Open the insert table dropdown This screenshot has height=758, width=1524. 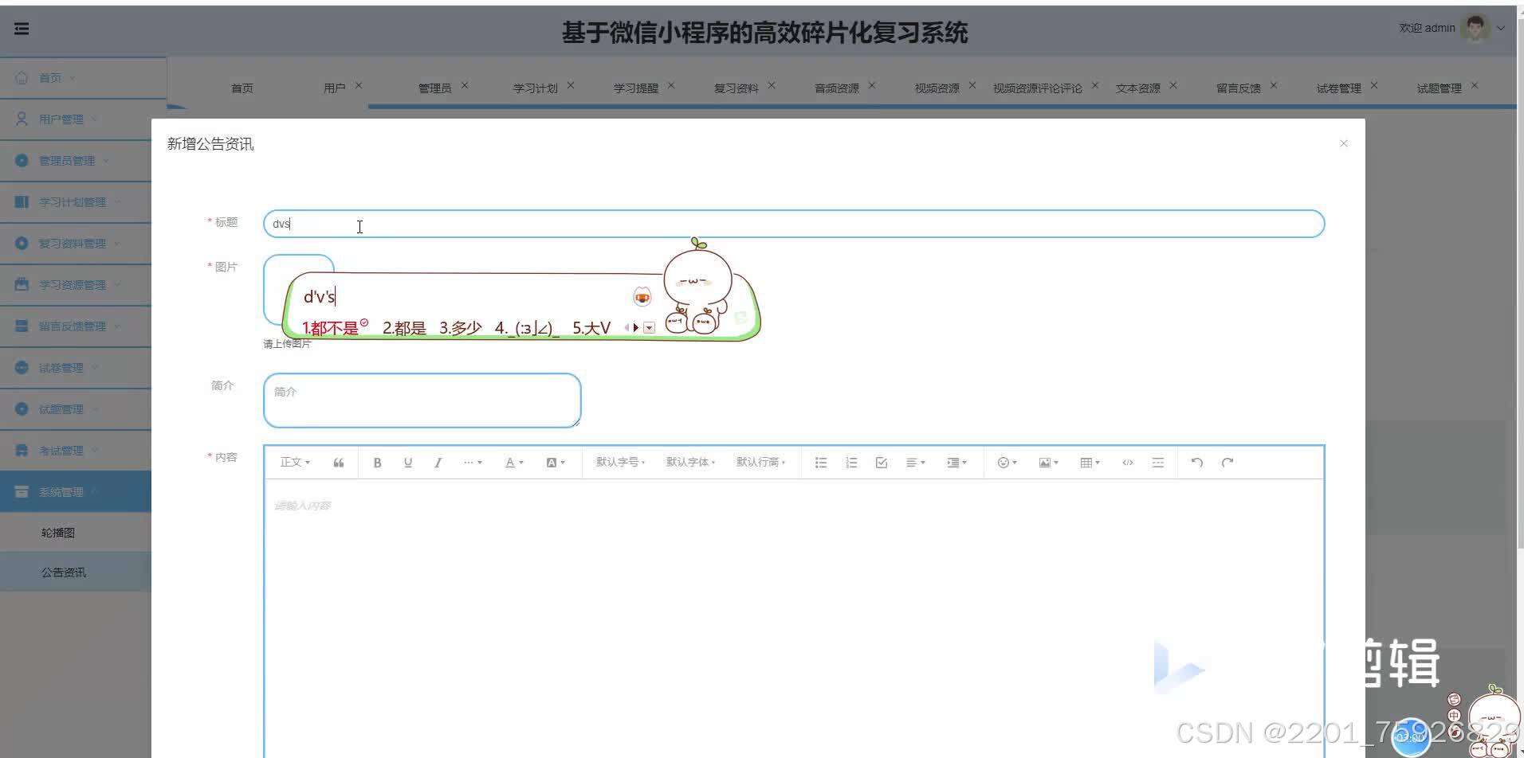[1090, 463]
